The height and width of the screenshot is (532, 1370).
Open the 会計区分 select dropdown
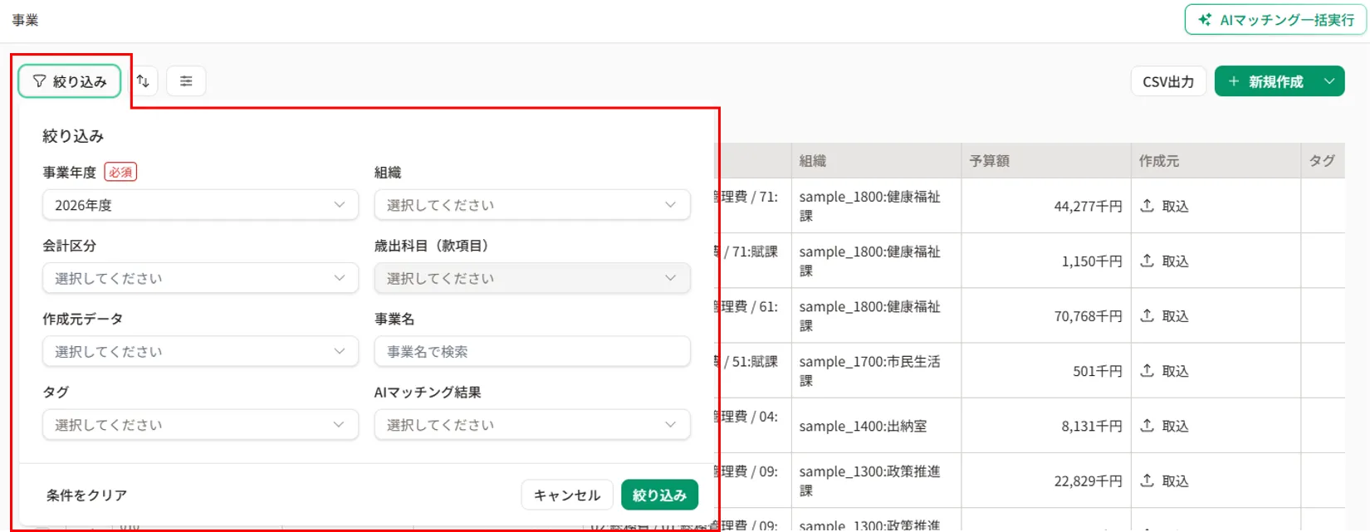pos(200,278)
